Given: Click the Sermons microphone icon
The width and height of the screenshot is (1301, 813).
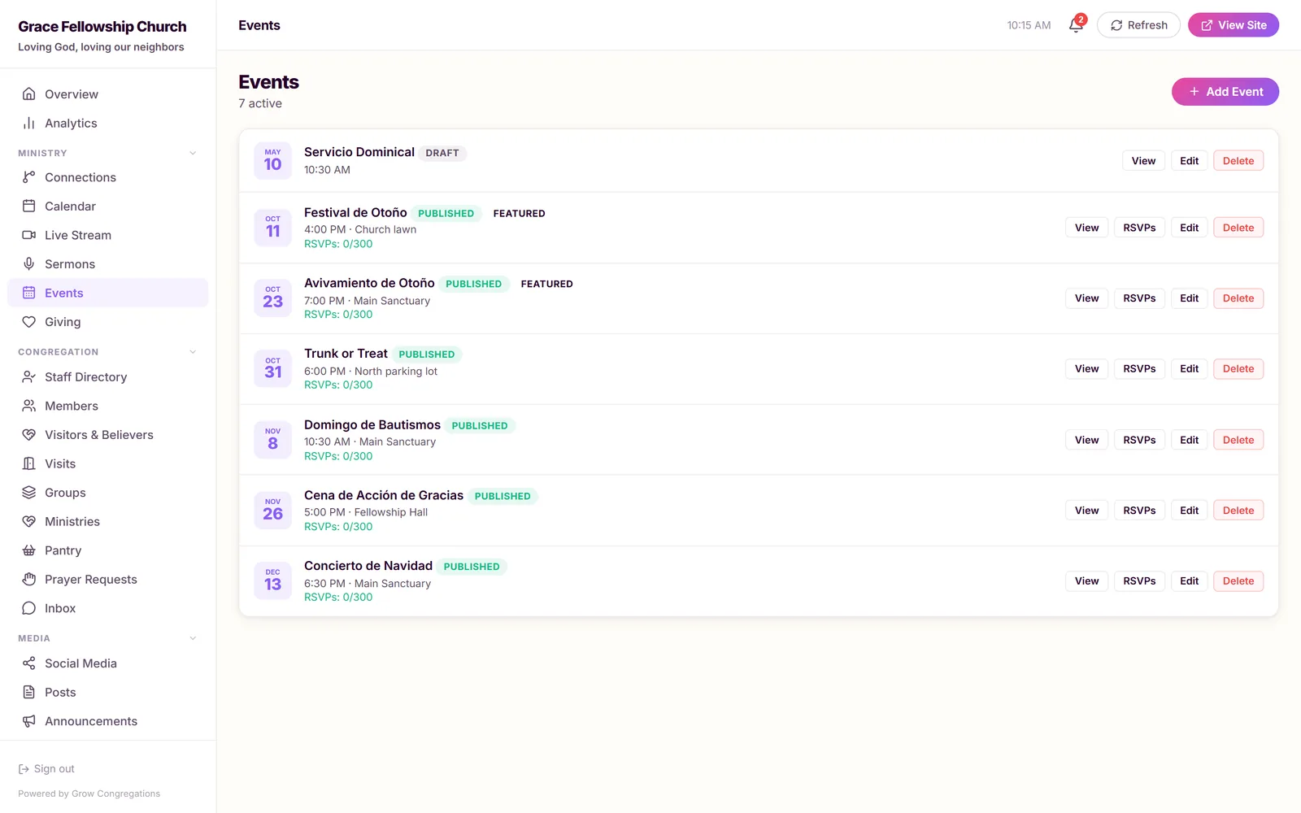Looking at the screenshot, I should 29,264.
